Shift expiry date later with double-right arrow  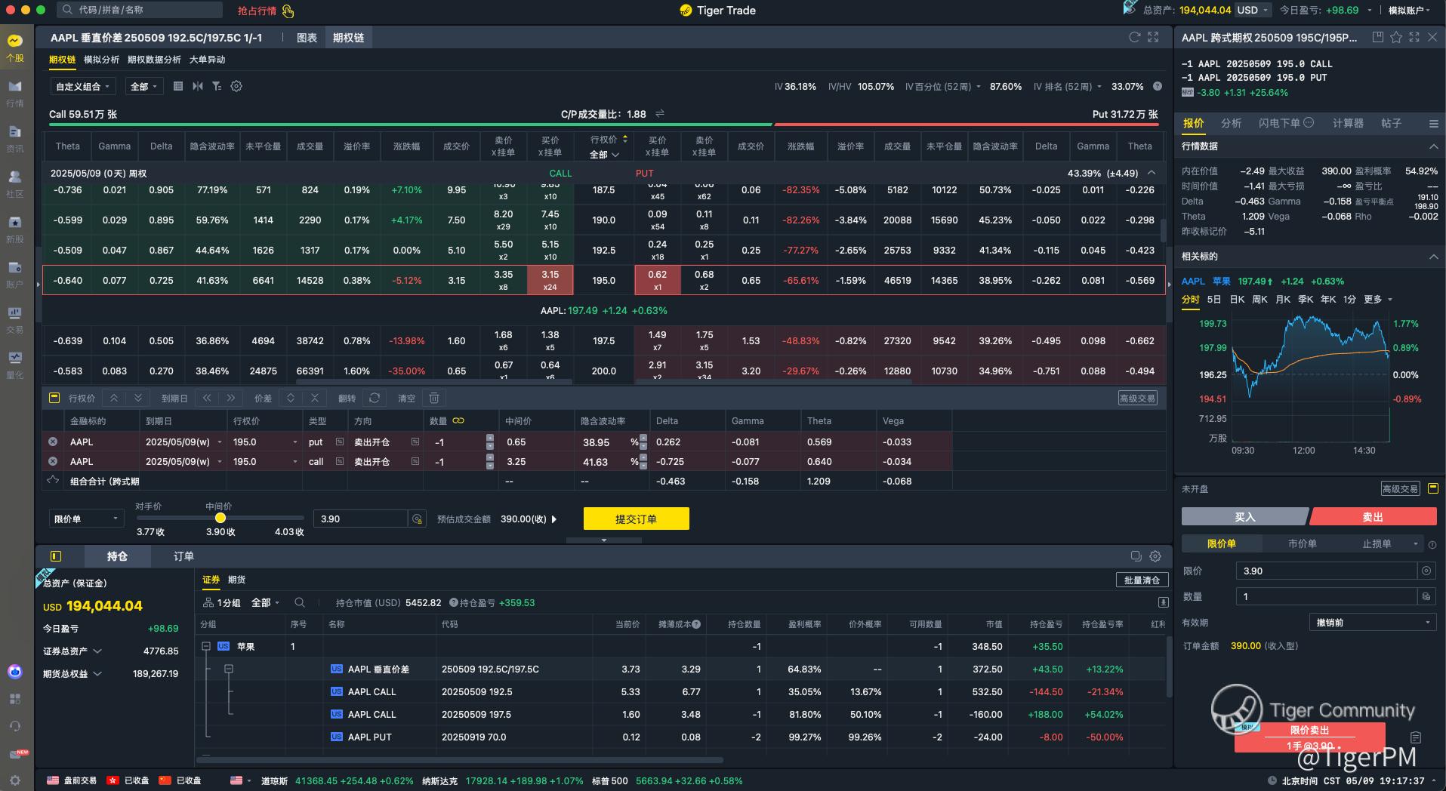click(230, 398)
